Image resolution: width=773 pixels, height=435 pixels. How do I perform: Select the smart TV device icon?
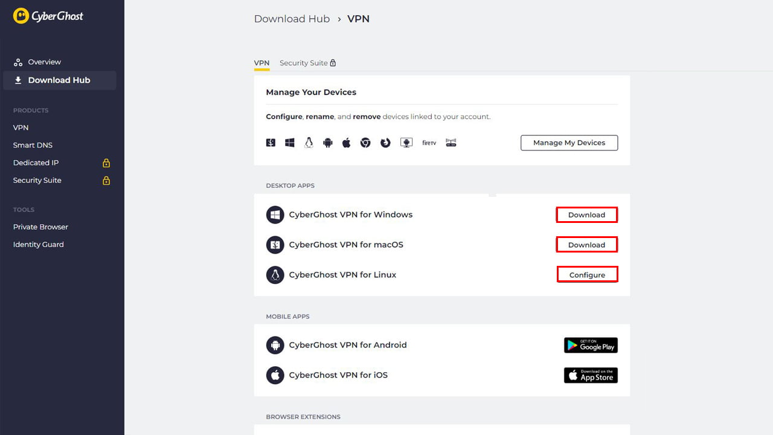(406, 143)
